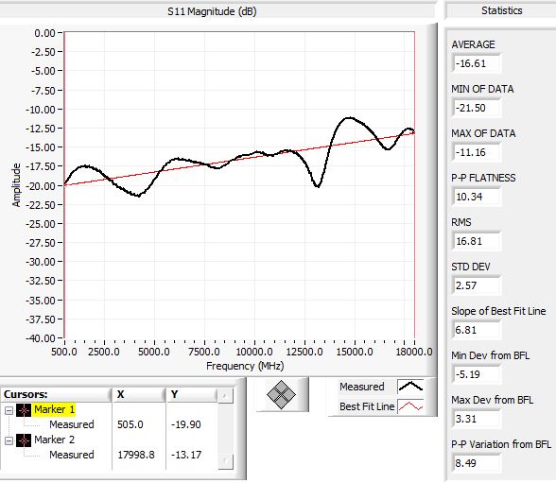Image resolution: width=556 pixels, height=483 pixels.
Task: Click the Marker 2 Measured Y value -13.17
Action: [x=186, y=455]
